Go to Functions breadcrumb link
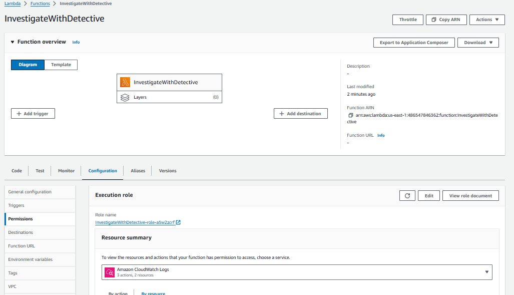The width and height of the screenshot is (514, 295). tap(40, 4)
